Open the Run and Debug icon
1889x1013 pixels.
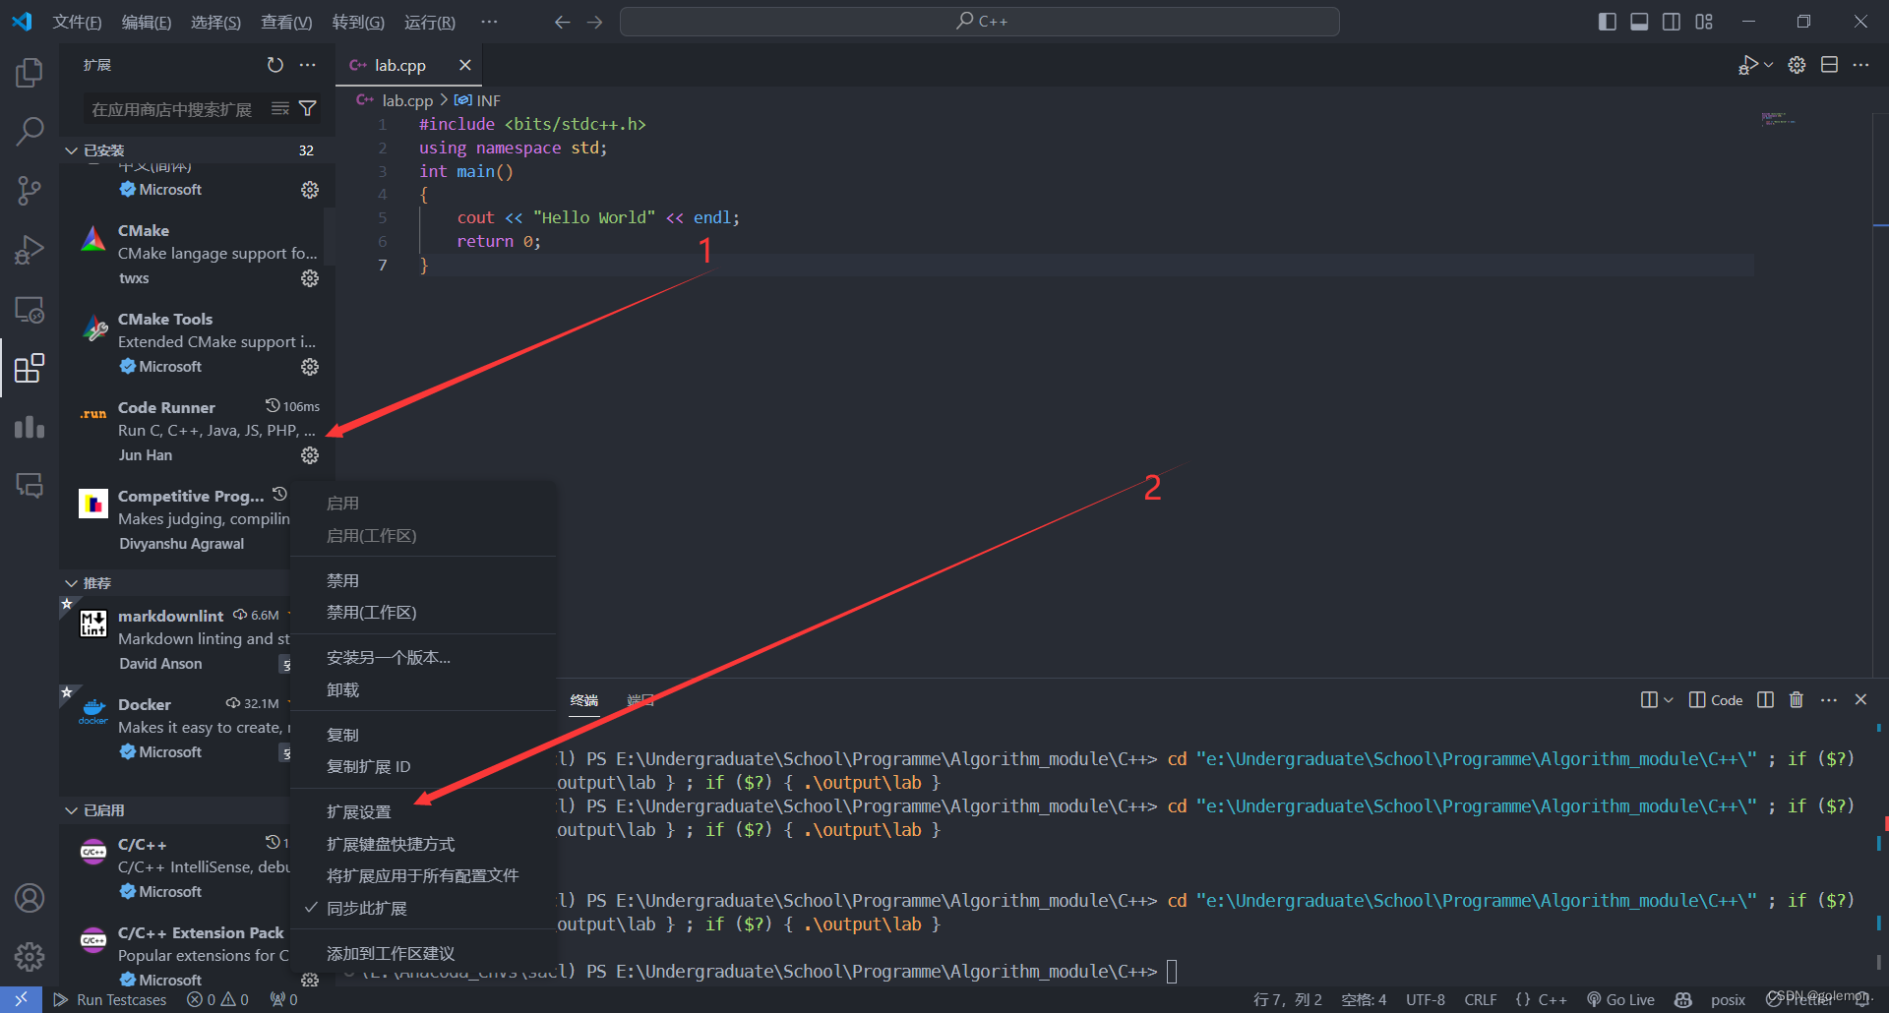pyautogui.click(x=30, y=249)
